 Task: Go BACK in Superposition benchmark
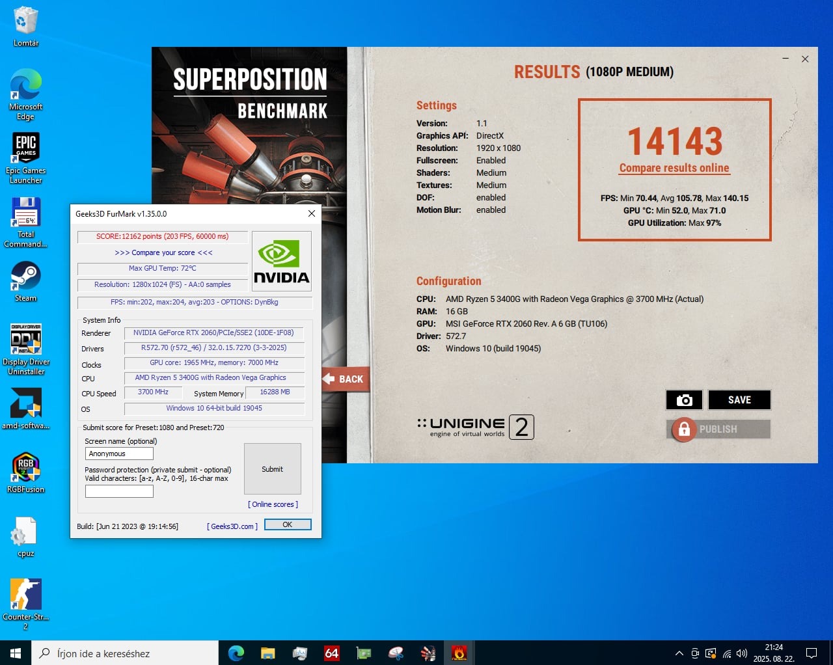(x=345, y=379)
